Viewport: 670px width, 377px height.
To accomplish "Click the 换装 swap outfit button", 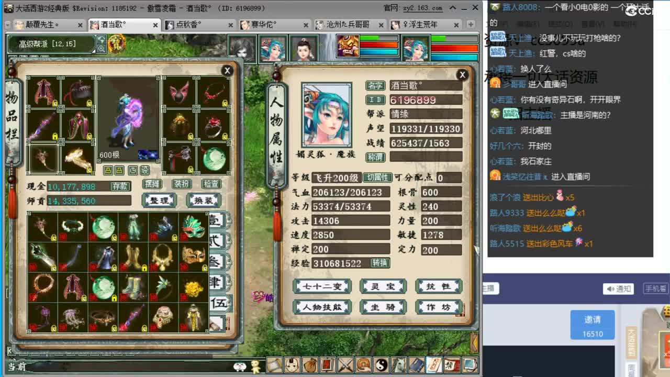I will click(x=204, y=201).
